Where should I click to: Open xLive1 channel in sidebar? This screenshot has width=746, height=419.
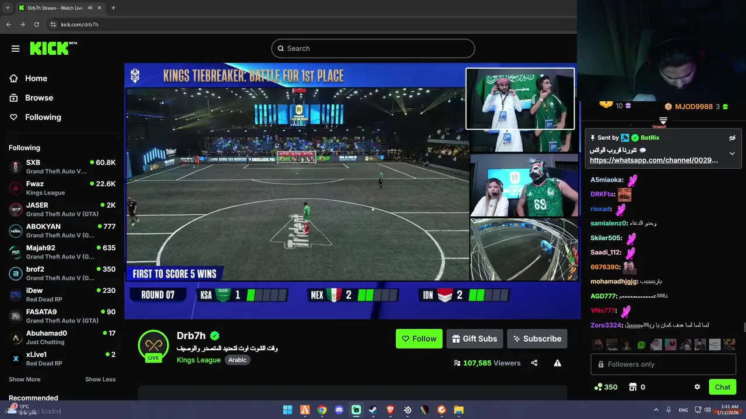point(62,358)
